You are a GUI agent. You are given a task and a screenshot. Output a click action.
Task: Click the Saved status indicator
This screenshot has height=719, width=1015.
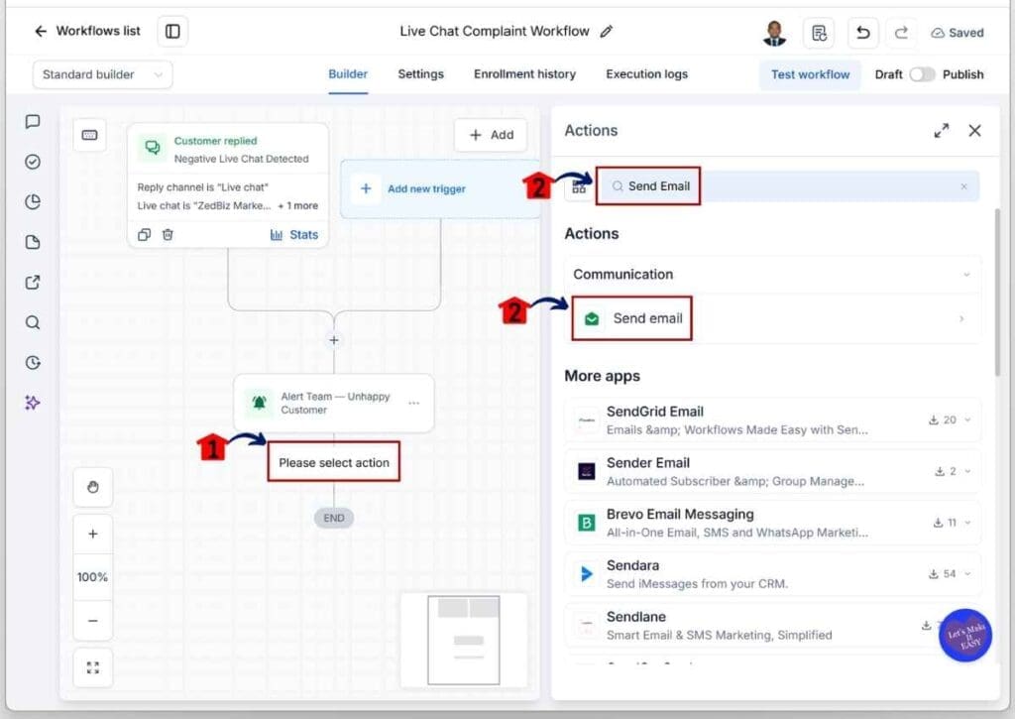point(958,33)
